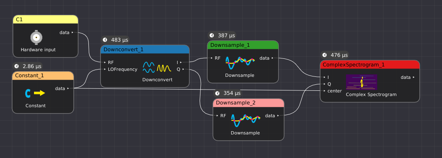Image resolution: width=442 pixels, height=158 pixels.
Task: Click the "LOFrequency" port label
Action: pos(123,69)
